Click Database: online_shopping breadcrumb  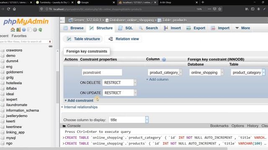pyautogui.click(x=131, y=20)
